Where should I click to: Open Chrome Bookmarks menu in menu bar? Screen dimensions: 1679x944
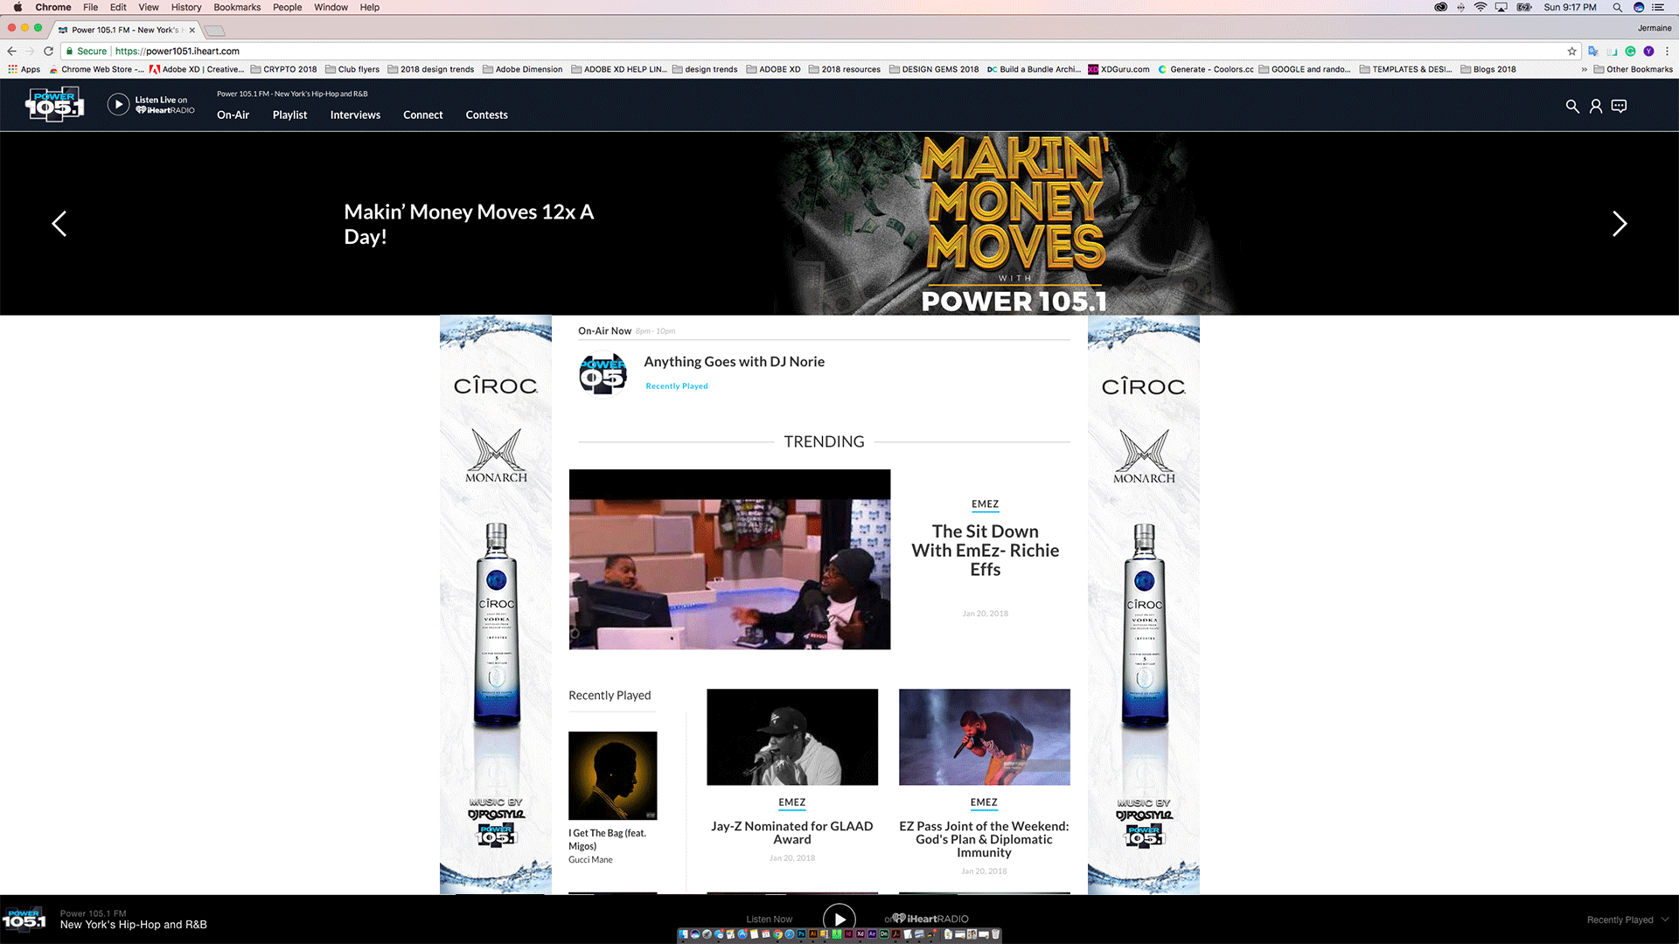237,7
